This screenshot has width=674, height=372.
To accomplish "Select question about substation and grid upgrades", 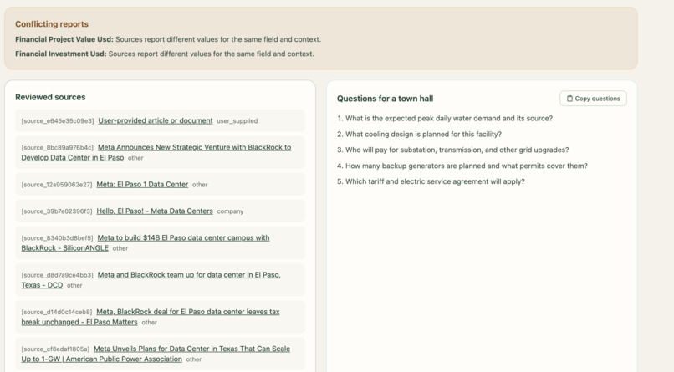I will pyautogui.click(x=453, y=150).
